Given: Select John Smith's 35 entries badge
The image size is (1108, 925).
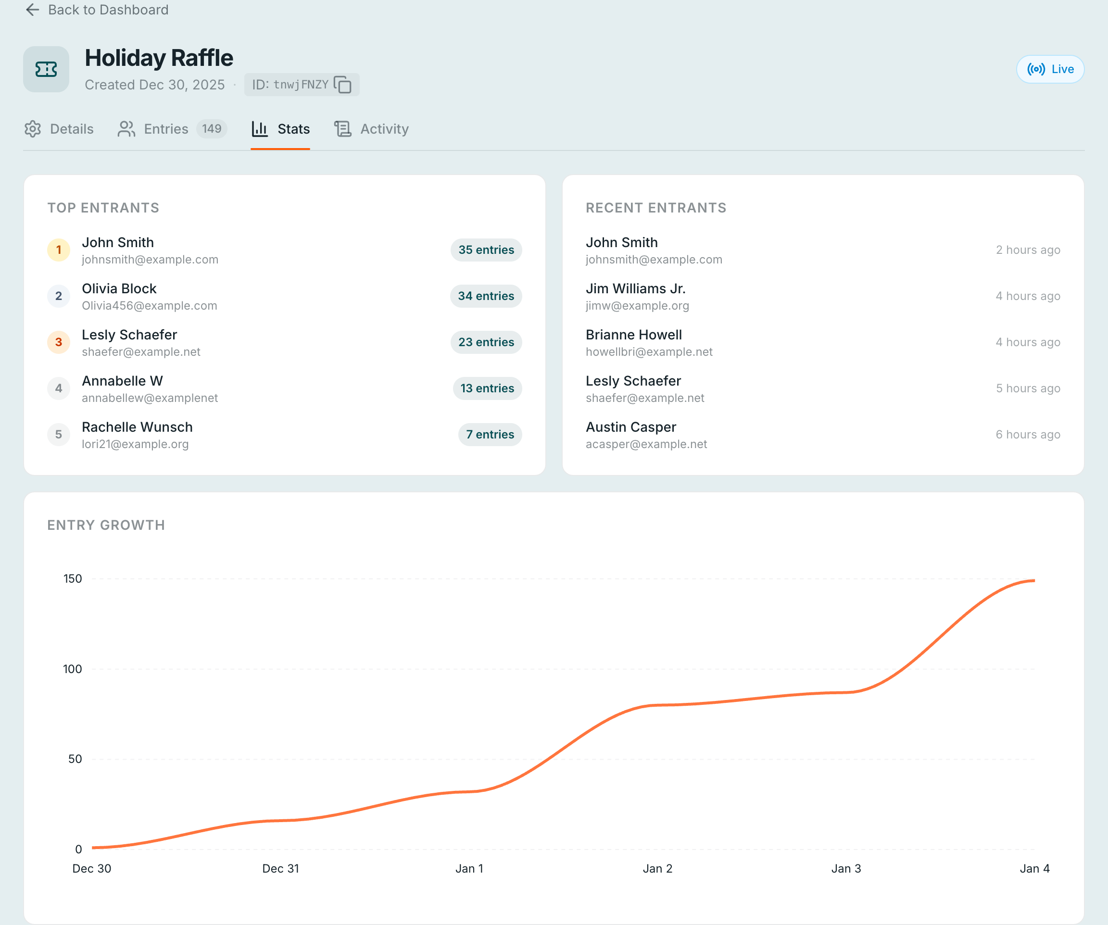Looking at the screenshot, I should click(x=485, y=250).
